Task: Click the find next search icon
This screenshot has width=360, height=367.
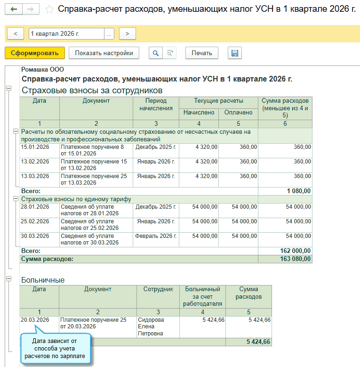Action: (169, 53)
